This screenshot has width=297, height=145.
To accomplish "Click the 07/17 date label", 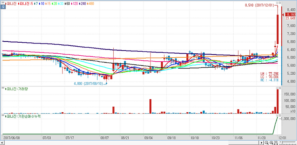I will pyautogui.click(x=70, y=138).
